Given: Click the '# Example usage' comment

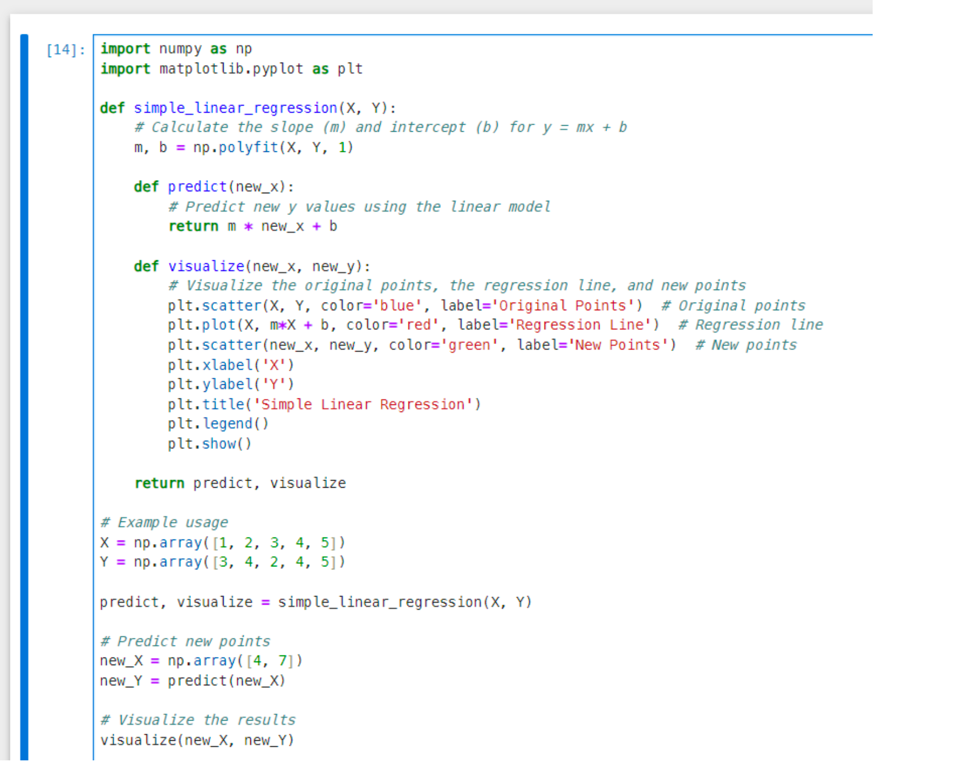Looking at the screenshot, I should tap(164, 523).
